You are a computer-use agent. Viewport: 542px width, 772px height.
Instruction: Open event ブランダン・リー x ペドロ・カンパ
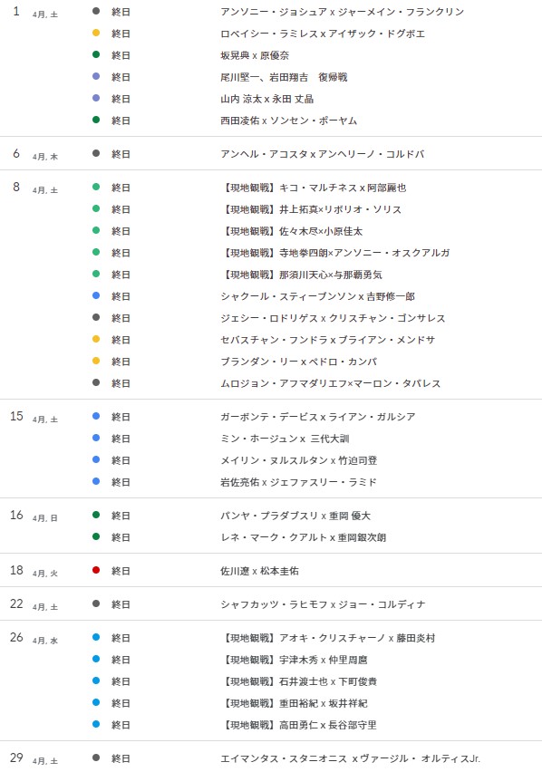[299, 362]
